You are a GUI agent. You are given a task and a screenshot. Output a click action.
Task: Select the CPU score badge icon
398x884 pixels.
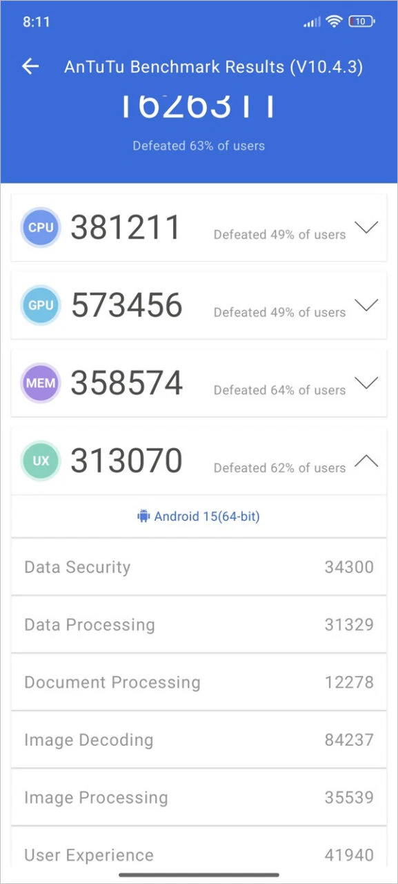point(40,227)
